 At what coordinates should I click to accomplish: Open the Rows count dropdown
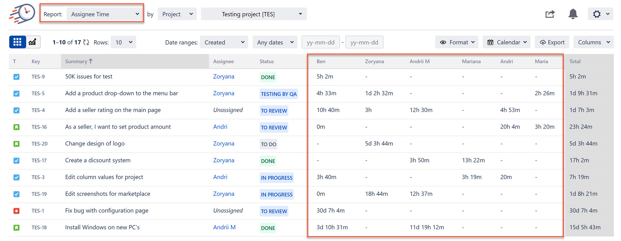(123, 42)
